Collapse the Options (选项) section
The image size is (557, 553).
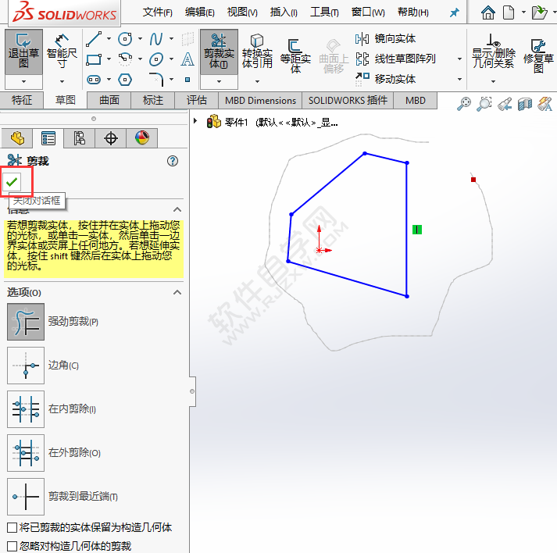coord(177,292)
